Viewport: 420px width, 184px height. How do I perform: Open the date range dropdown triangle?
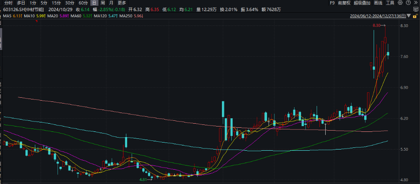tap(409, 16)
